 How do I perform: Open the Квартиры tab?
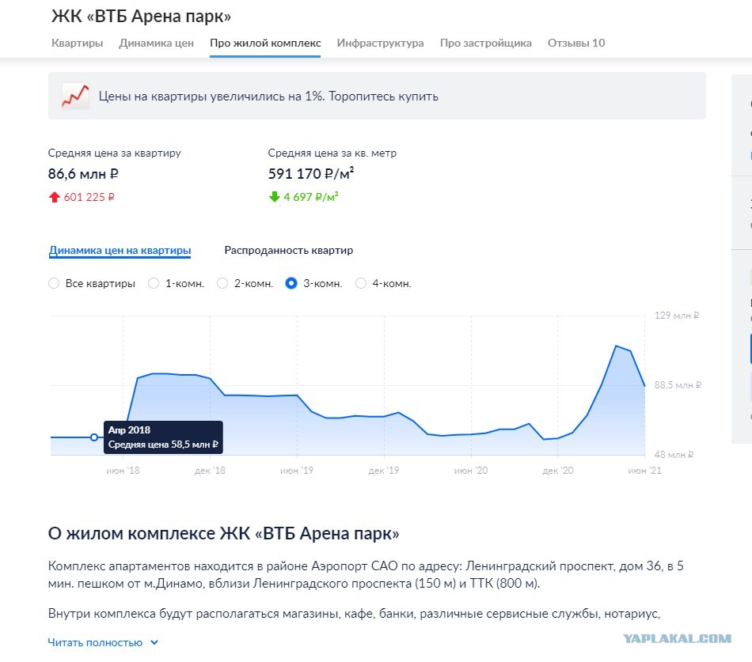click(78, 44)
